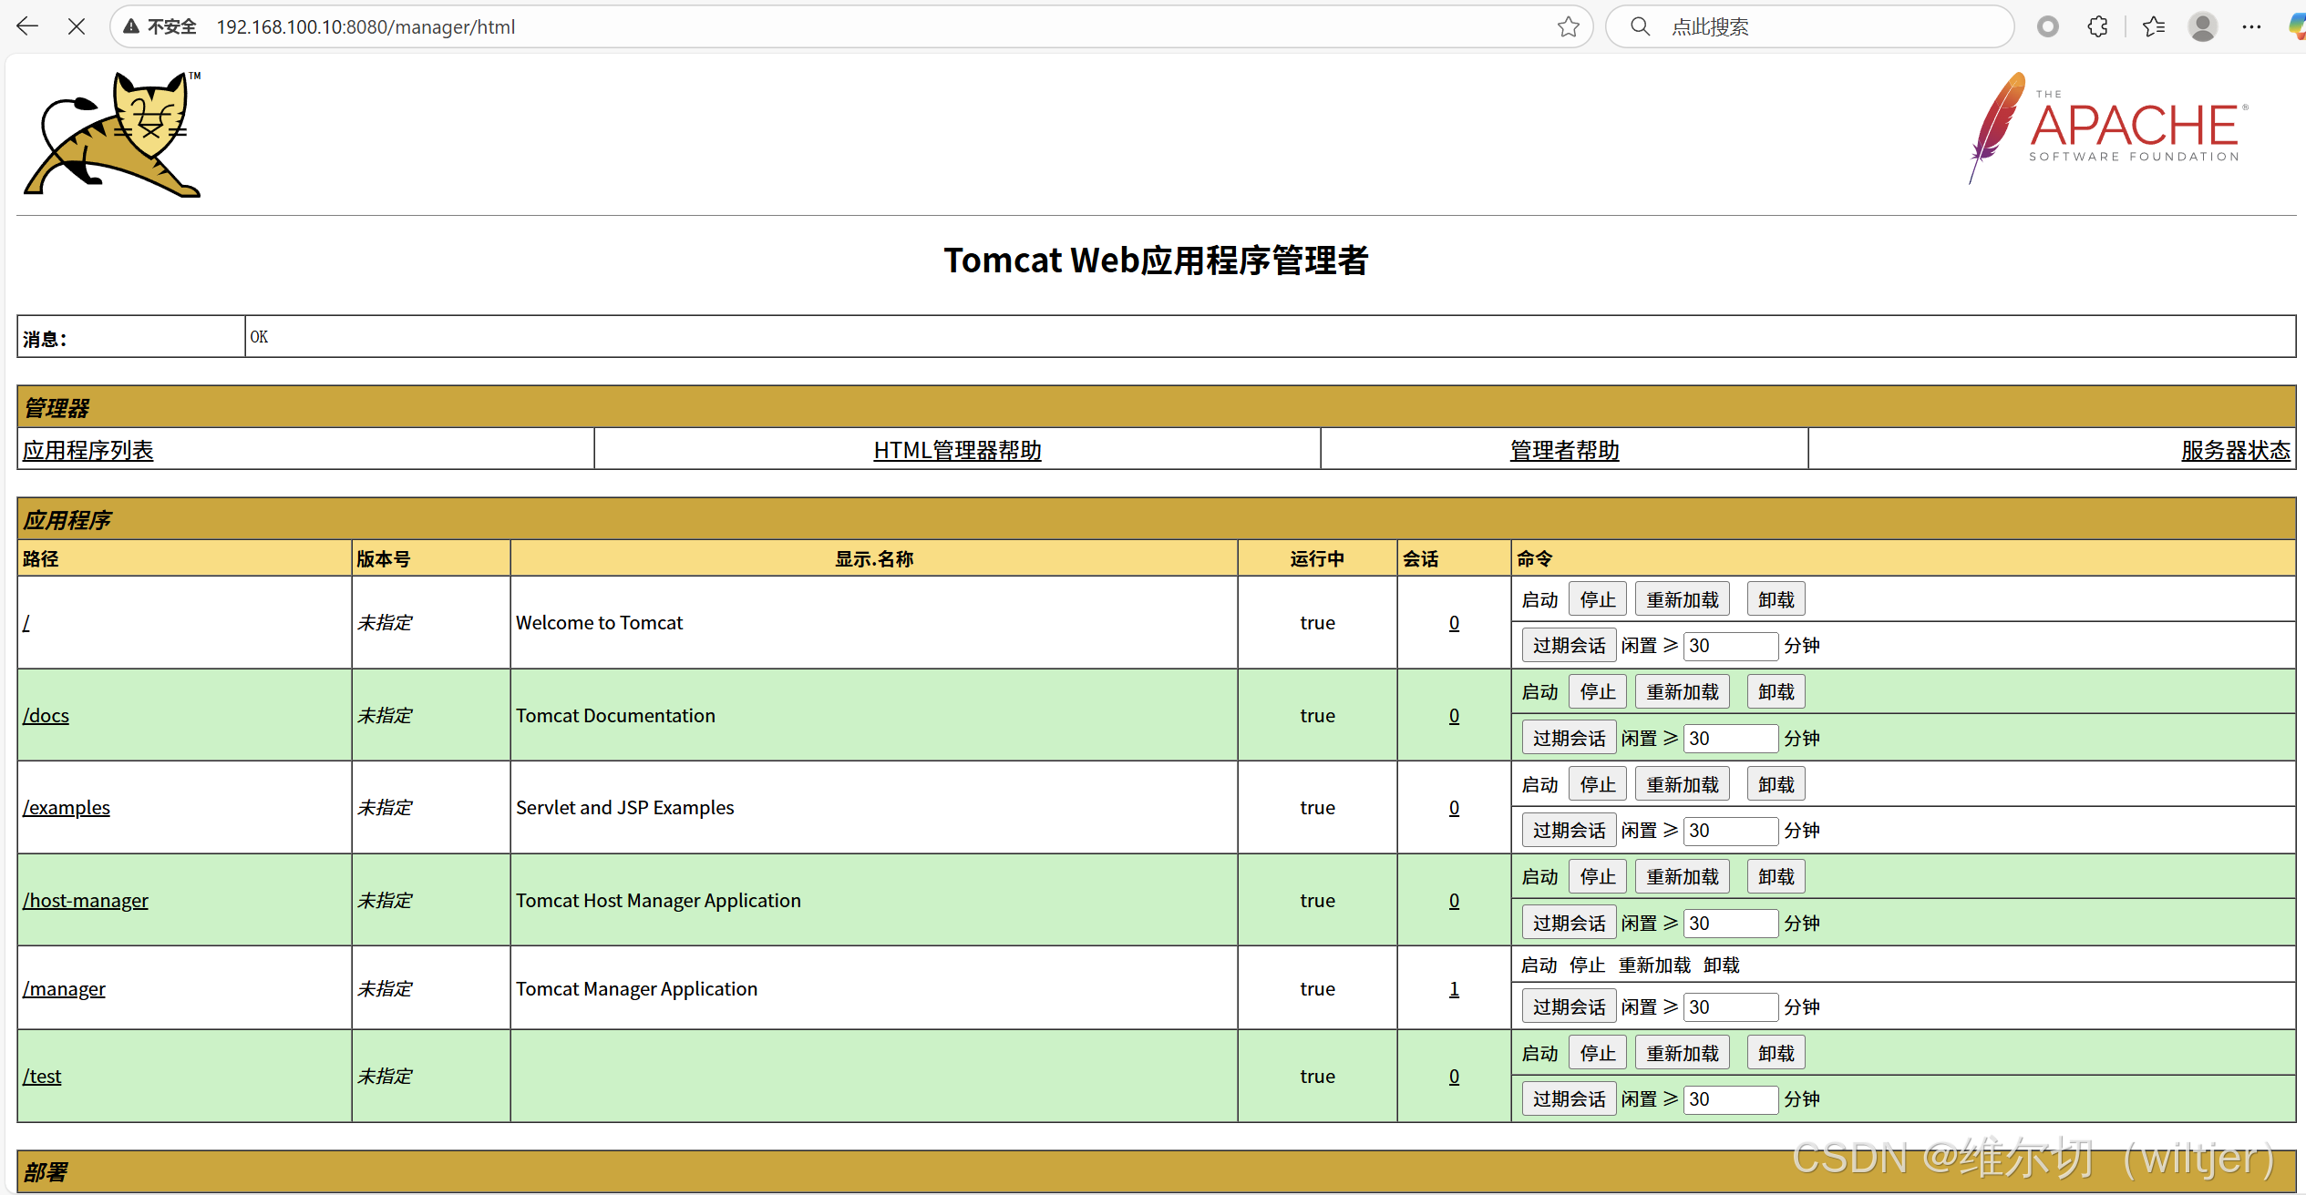
Task: Open the /docs application link
Action: [x=46, y=715]
